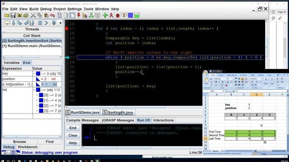Screen dimensions: 289x162
Task: Expand the debug toolbar overflow chevron
Action: coord(60,23)
